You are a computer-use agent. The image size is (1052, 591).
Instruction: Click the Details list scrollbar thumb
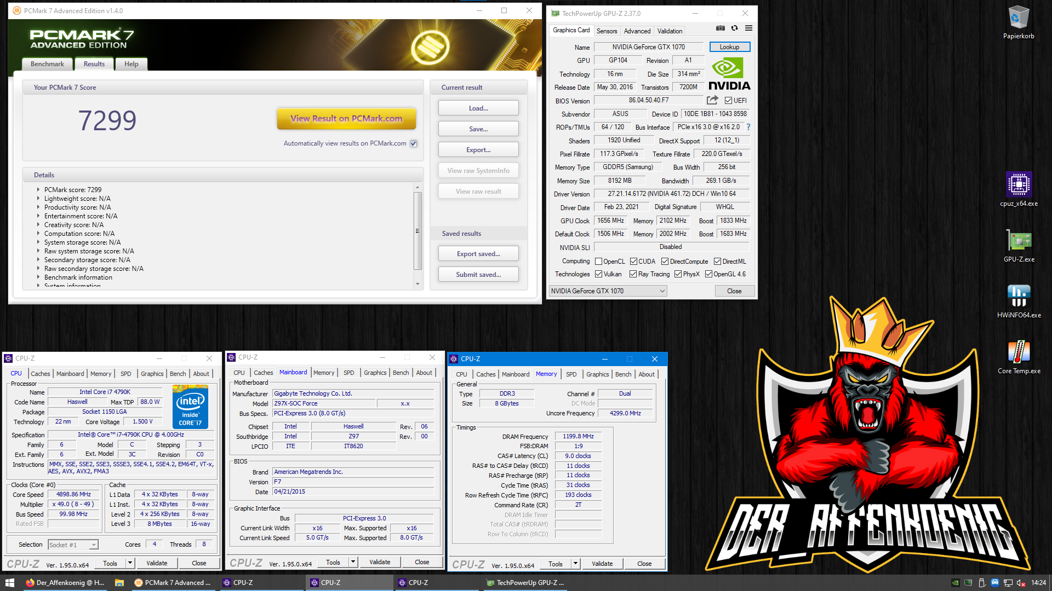(418, 231)
